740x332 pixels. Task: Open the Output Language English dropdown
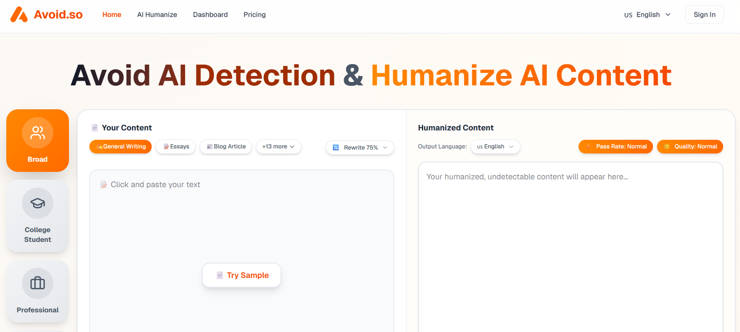click(x=495, y=146)
